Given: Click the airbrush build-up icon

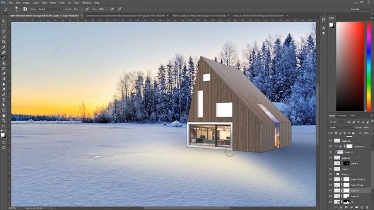Looking at the screenshot, I should [x=112, y=9].
